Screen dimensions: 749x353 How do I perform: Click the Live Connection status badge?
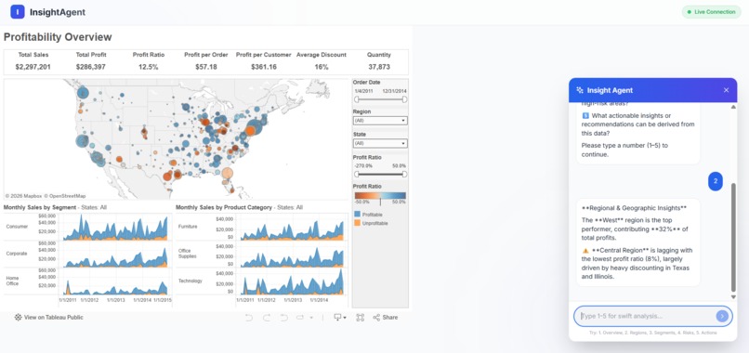711,12
